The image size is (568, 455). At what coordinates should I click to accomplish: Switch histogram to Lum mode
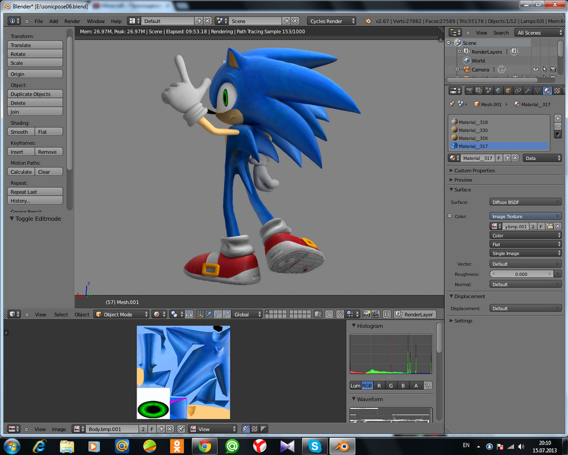(x=356, y=385)
